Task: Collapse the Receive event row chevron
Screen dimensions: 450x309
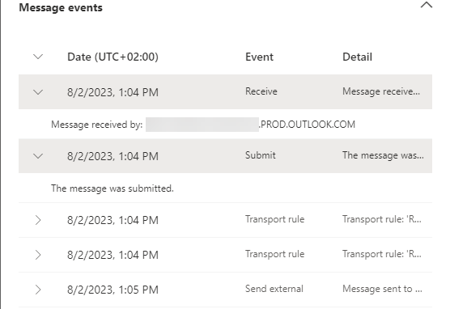Action: [38, 92]
